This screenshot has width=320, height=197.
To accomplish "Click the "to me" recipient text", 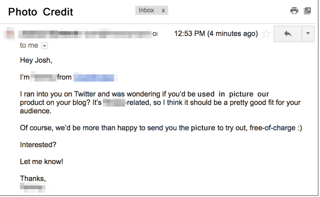I will [x=29, y=46].
